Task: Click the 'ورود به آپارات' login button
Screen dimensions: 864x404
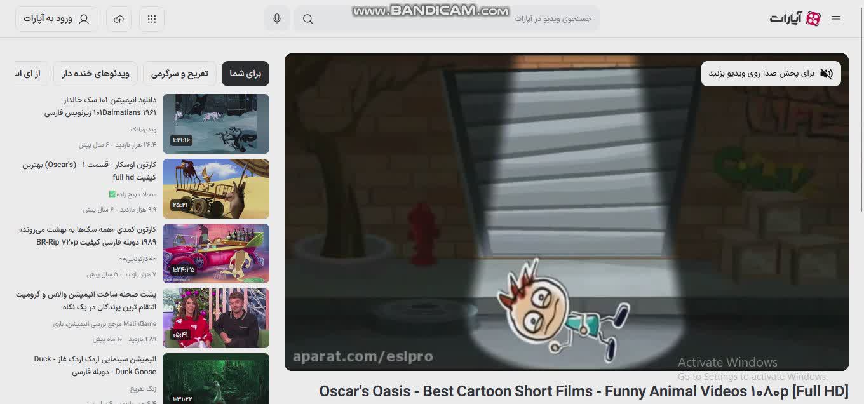Action: [x=57, y=19]
